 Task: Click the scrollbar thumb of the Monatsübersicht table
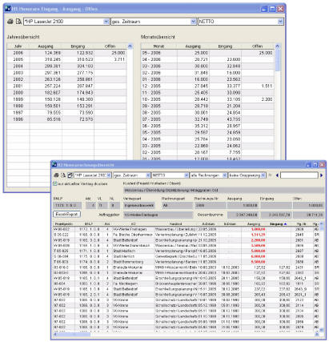[x=278, y=60]
